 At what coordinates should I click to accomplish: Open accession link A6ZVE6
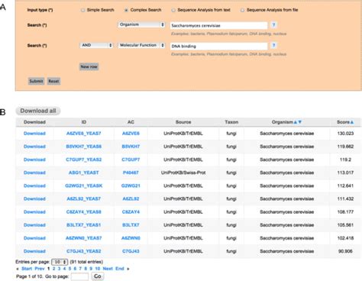(x=131, y=134)
